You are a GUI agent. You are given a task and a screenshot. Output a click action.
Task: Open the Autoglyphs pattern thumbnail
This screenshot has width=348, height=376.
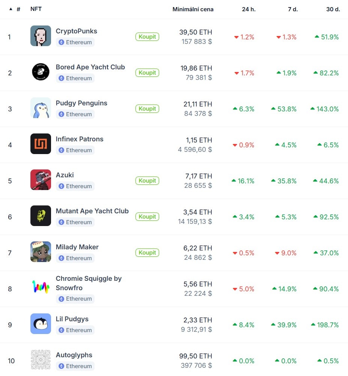(x=41, y=360)
